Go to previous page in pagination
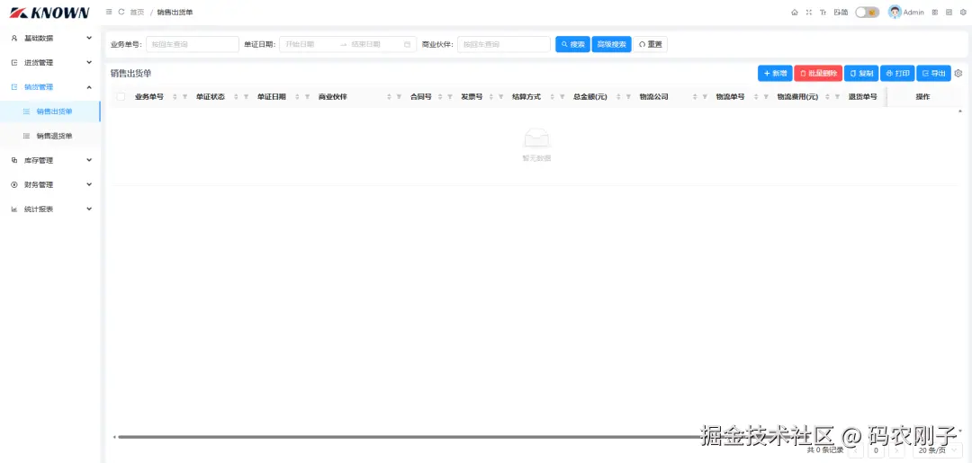972x463 pixels. 856,450
